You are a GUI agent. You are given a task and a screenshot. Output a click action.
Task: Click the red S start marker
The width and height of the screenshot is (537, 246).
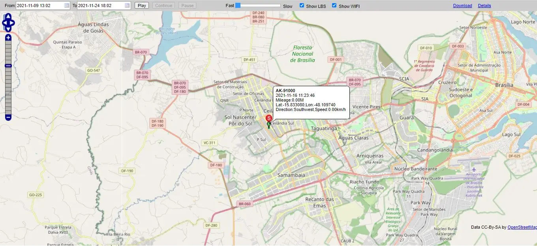(268, 118)
